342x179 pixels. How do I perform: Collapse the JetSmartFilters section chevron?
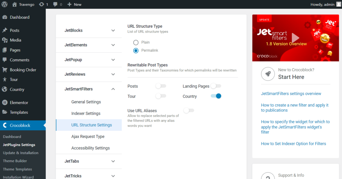(x=113, y=89)
